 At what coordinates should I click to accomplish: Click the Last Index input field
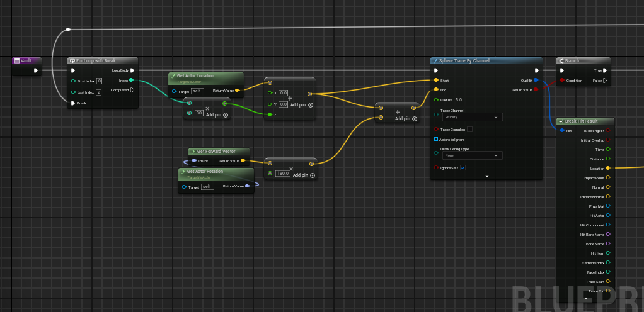(99, 92)
